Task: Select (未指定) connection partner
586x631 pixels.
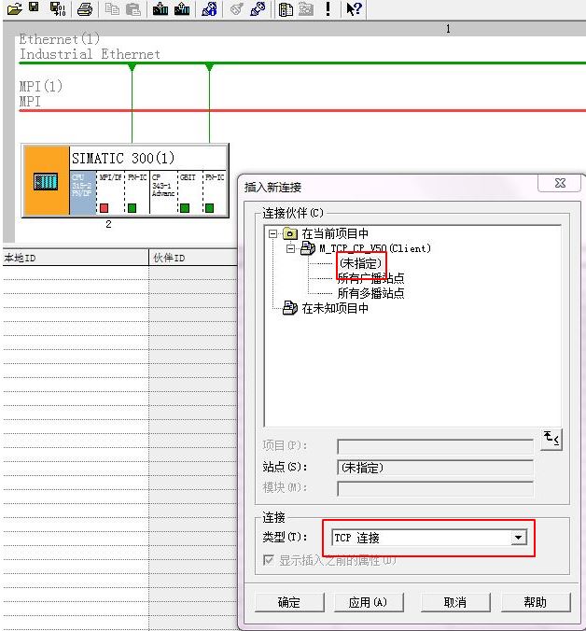Action: point(360,263)
